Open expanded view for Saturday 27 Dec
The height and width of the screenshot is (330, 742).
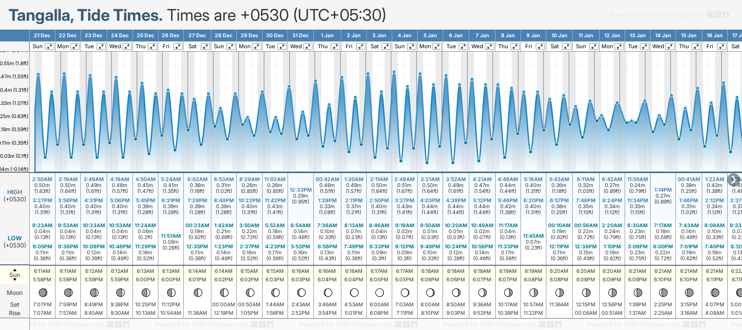(205, 47)
